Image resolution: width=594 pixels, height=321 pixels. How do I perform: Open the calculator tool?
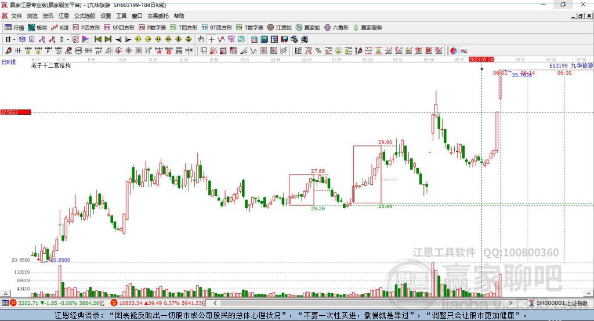(264, 39)
